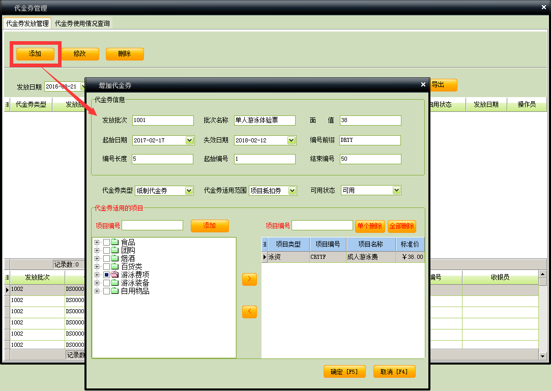This screenshot has width=551, height=391.
Task: Click the 面值 input field
Action: 370,120
